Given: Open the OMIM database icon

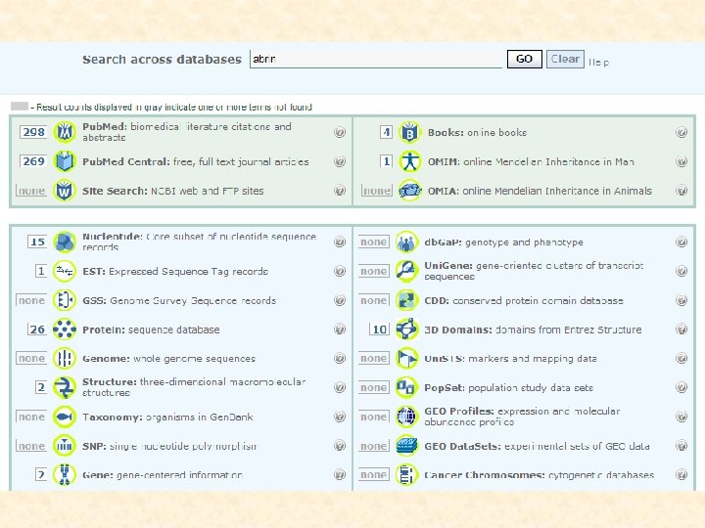Looking at the screenshot, I should 409,161.
